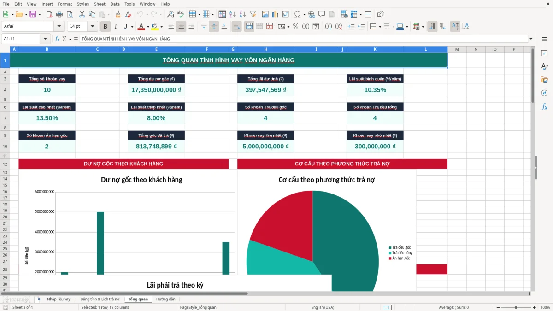The height and width of the screenshot is (311, 553).
Task: Open Find and Replace
Action: [x=171, y=14]
